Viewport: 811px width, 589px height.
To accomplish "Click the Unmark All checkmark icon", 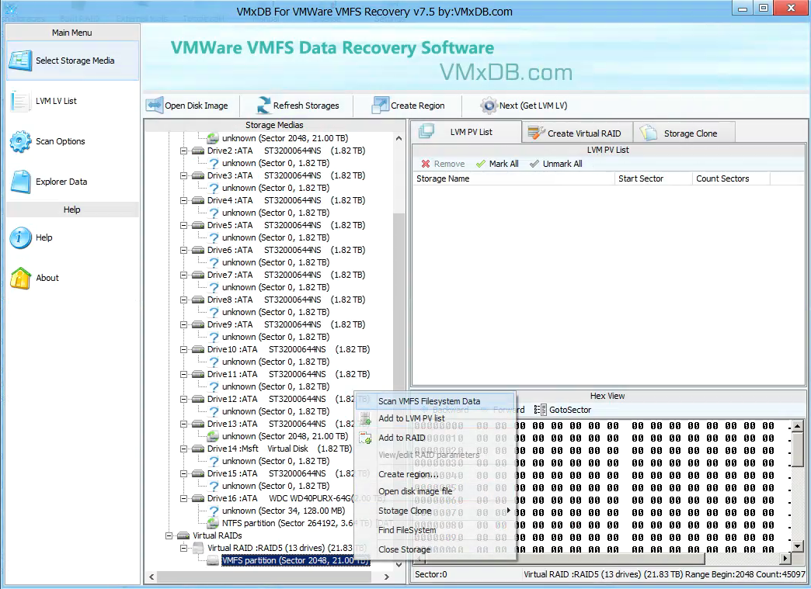I will pos(534,164).
